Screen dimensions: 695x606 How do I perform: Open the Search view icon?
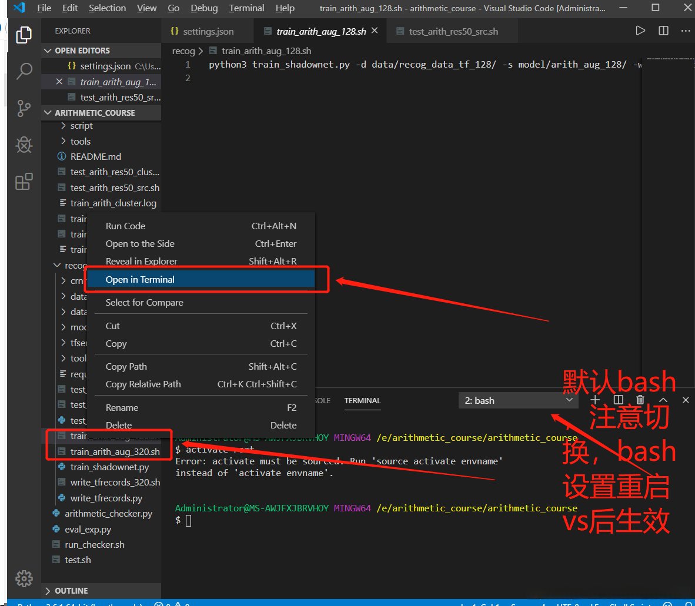pyautogui.click(x=24, y=71)
